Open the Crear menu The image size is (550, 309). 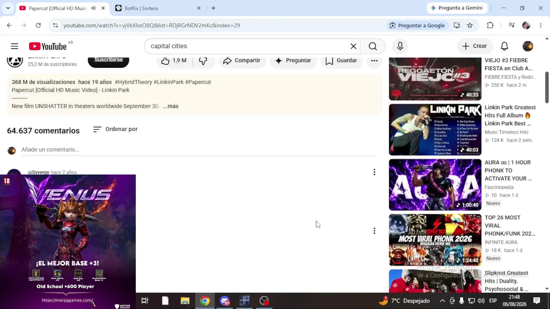(x=474, y=46)
